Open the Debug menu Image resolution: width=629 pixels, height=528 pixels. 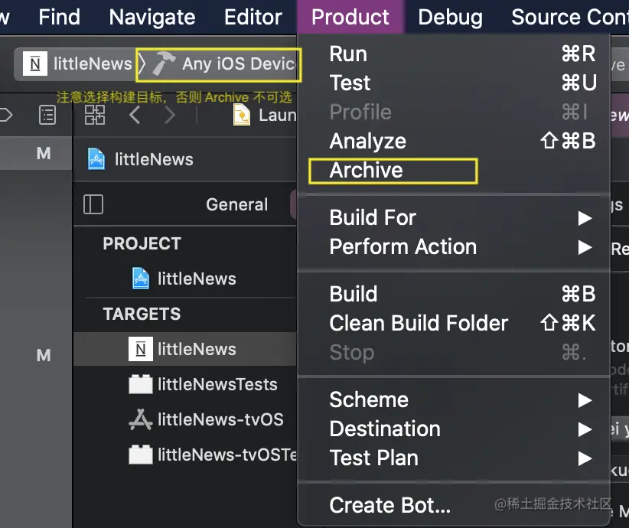450,17
